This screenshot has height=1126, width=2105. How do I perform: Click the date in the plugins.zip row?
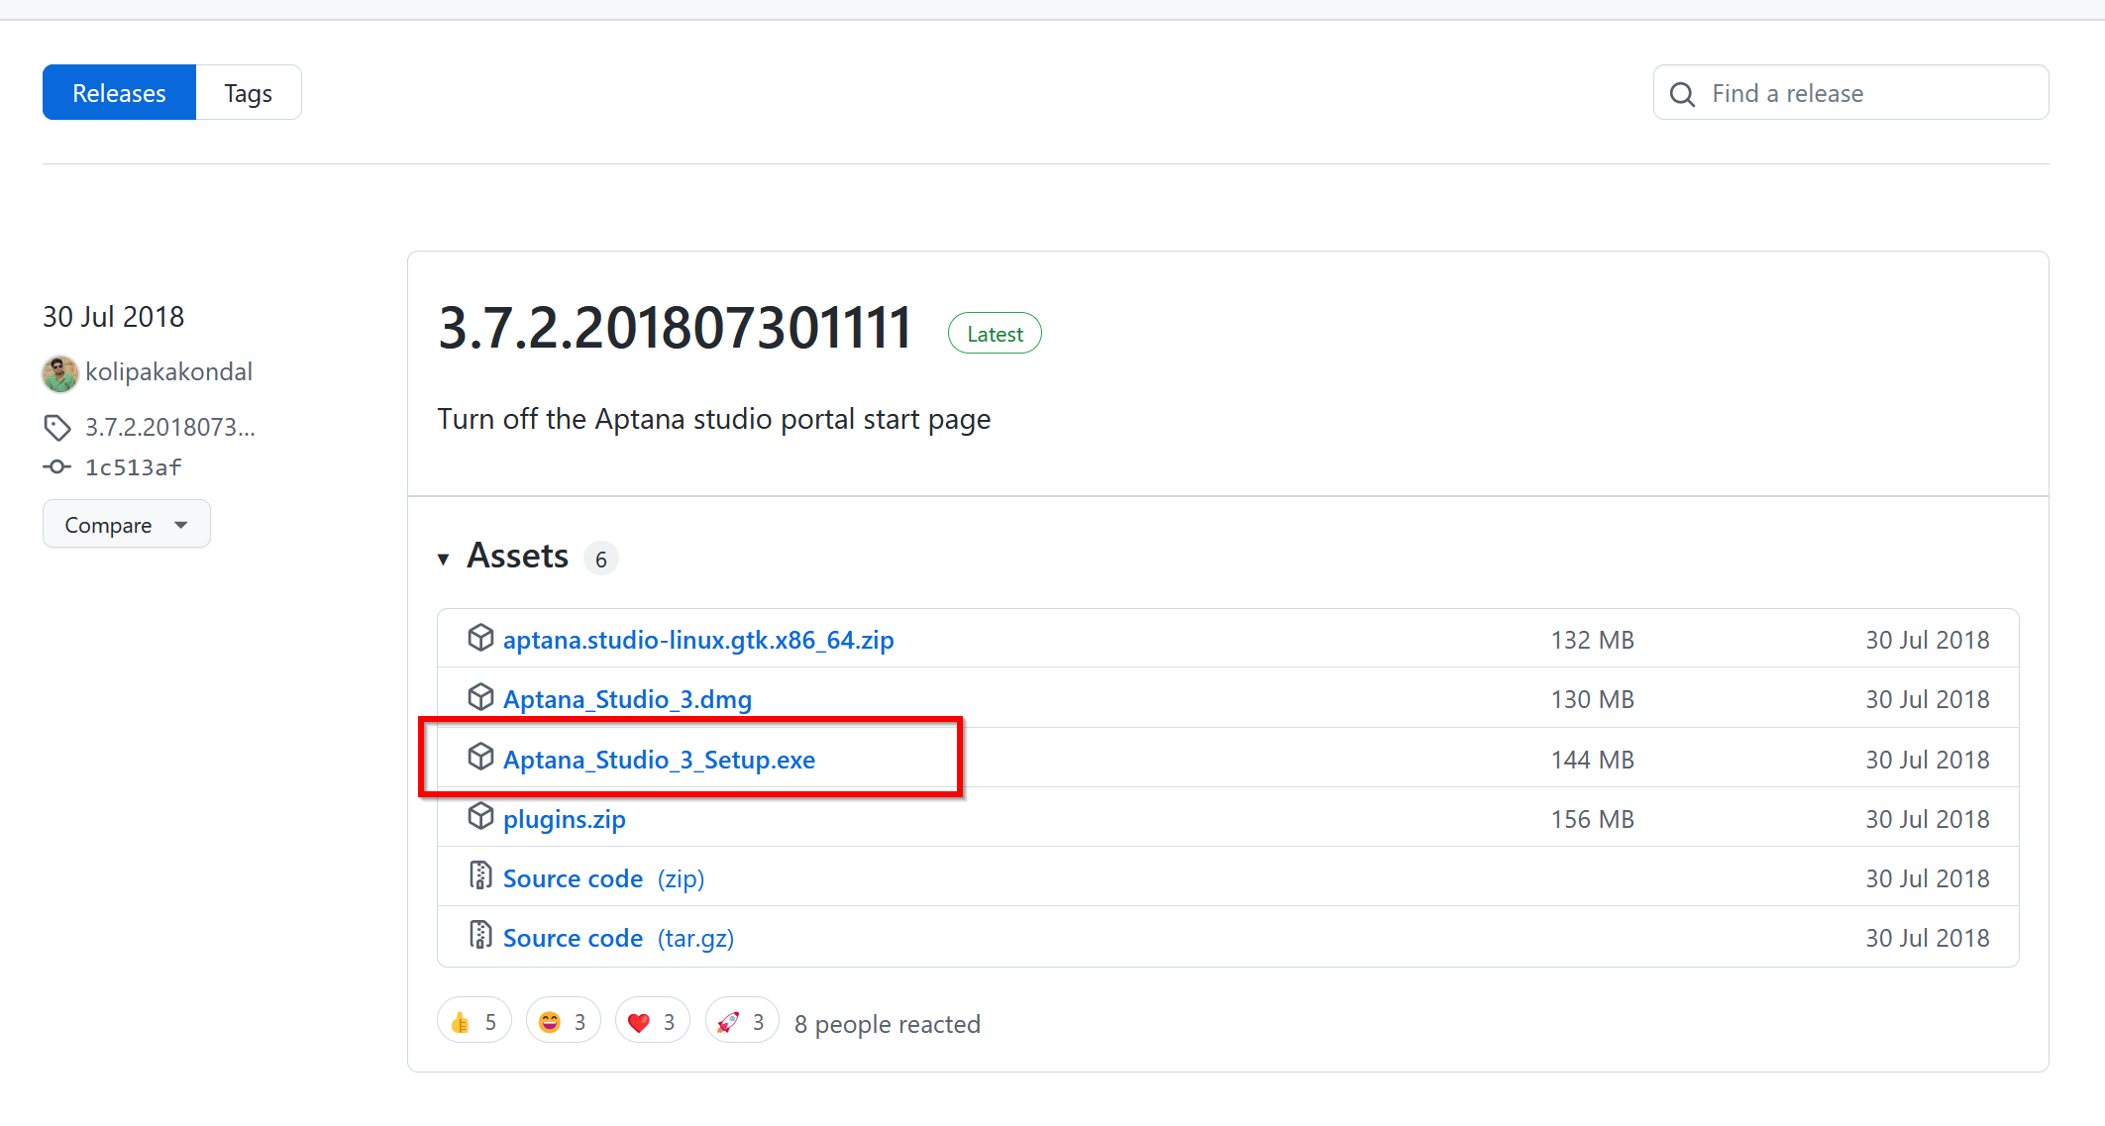tap(1928, 819)
